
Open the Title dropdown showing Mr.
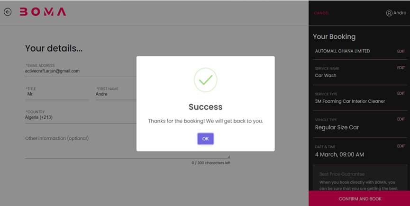coord(57,94)
